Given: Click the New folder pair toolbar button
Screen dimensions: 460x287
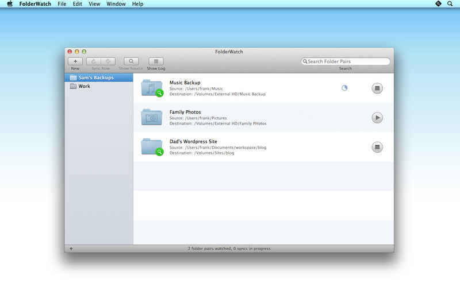Looking at the screenshot, I should click(x=75, y=61).
